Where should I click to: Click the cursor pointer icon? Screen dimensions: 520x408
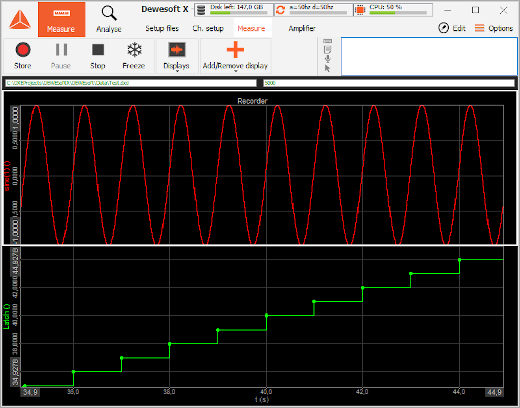click(x=328, y=68)
